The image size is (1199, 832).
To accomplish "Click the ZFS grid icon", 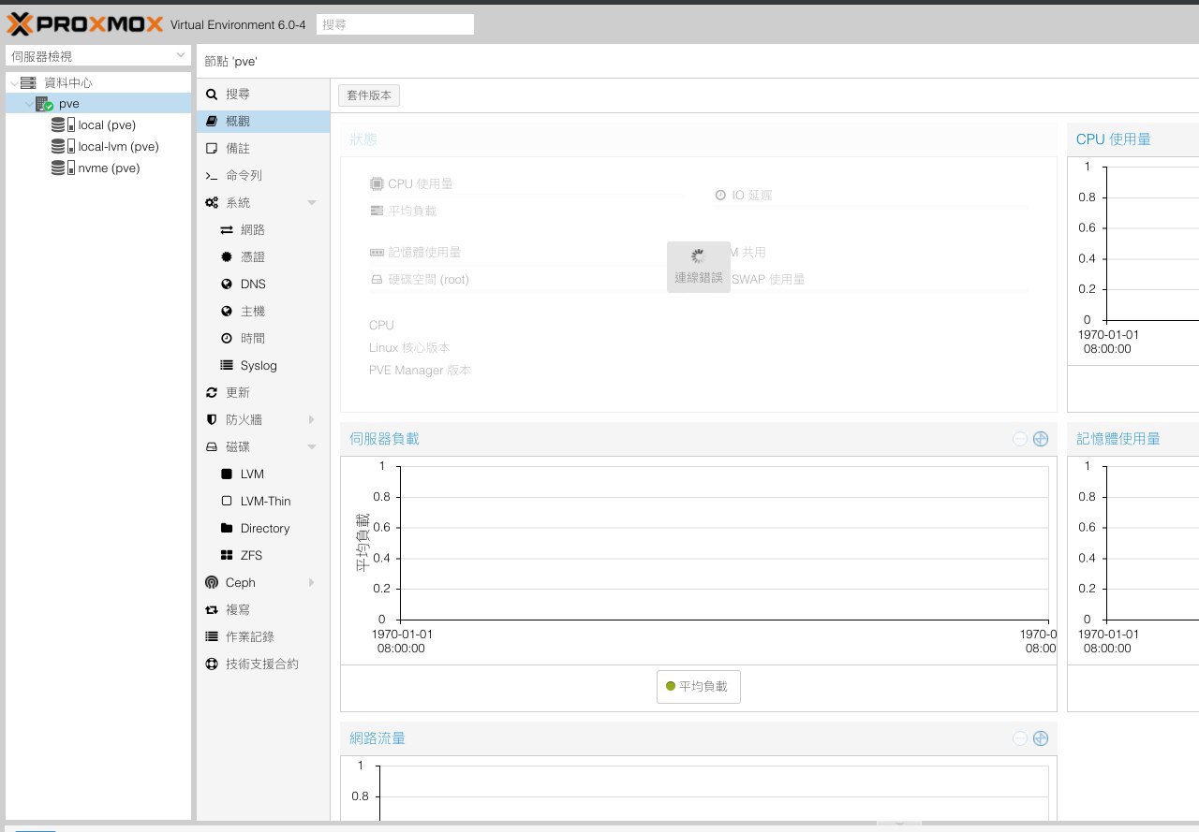I will point(227,556).
